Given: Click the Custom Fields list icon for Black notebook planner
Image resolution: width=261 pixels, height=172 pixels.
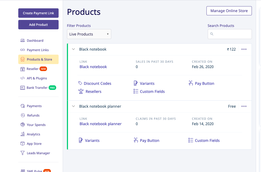Looking at the screenshot, I should click(x=191, y=141).
